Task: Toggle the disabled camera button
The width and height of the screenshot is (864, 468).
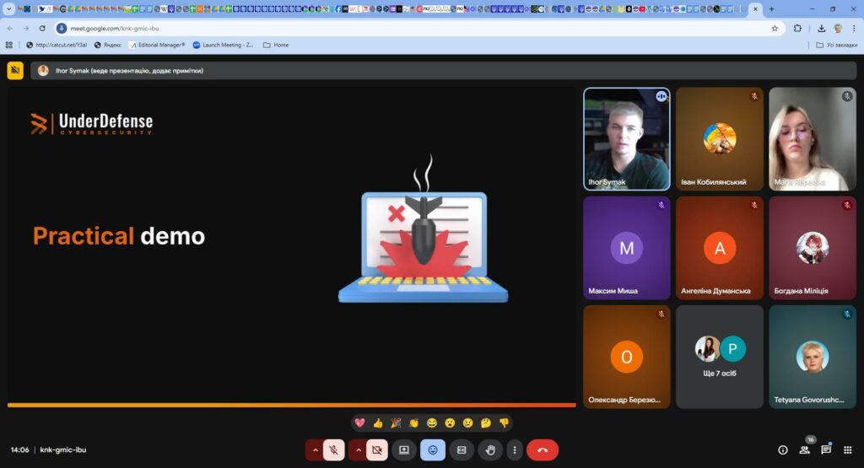Action: pos(377,450)
